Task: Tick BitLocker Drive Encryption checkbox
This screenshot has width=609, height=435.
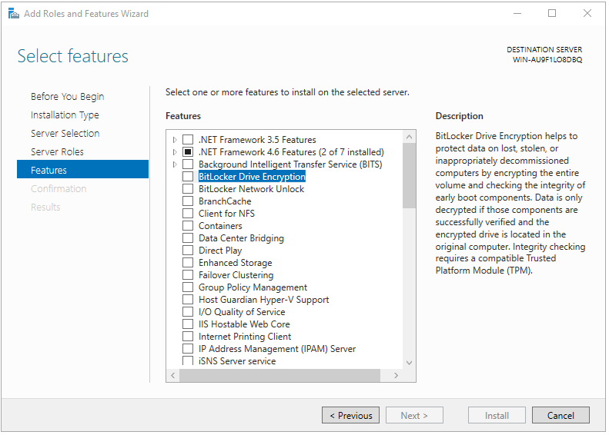Action: click(x=188, y=177)
